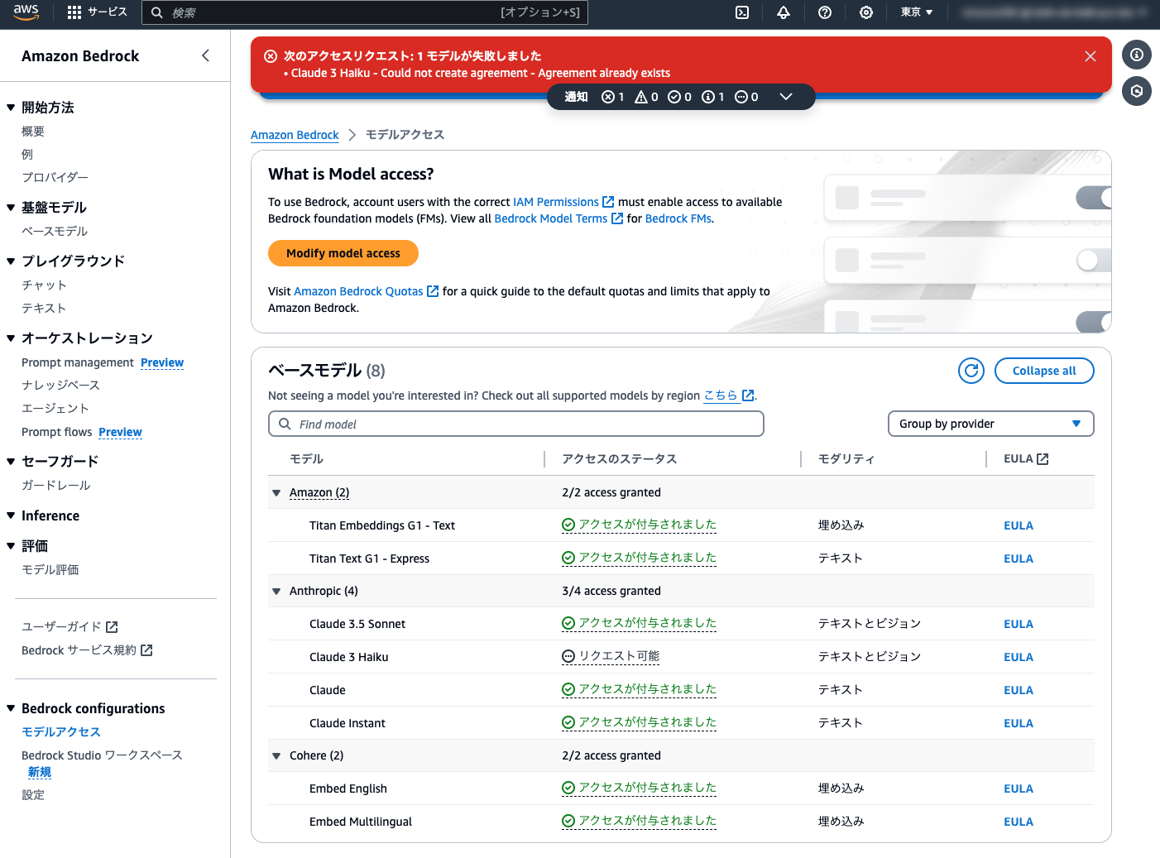Focus the Find model search field
Viewport: 1160px width, 858px height.
tap(516, 424)
